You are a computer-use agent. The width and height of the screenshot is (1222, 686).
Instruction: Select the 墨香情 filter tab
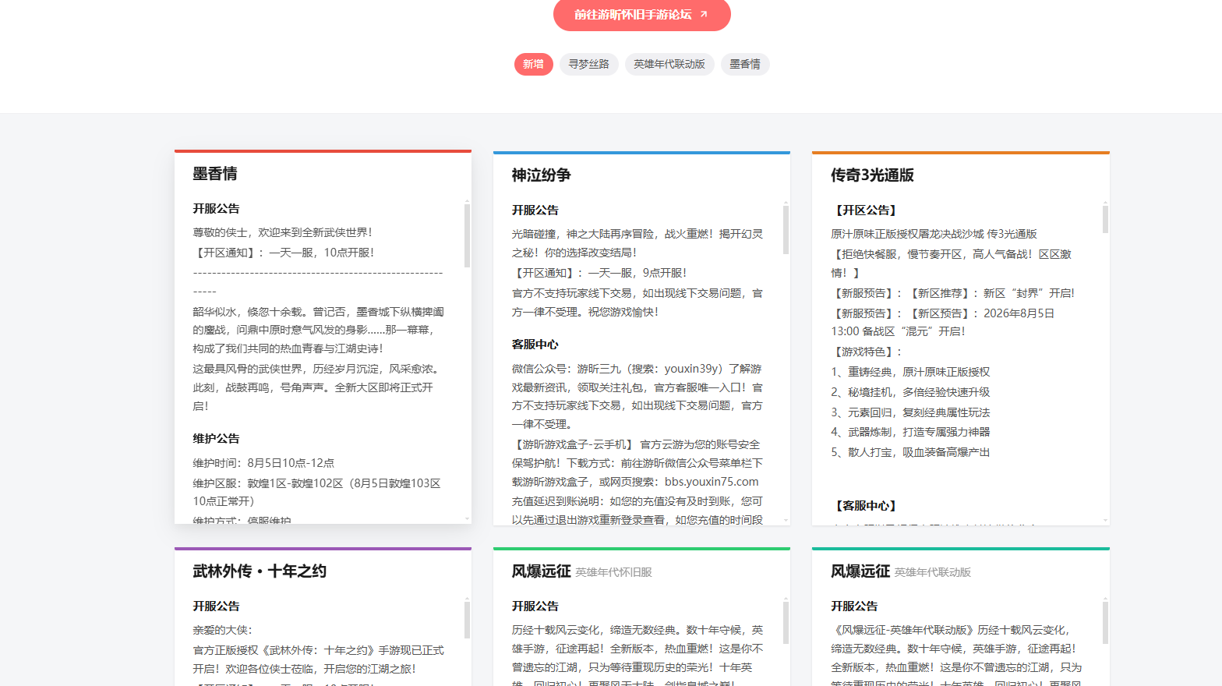(745, 64)
